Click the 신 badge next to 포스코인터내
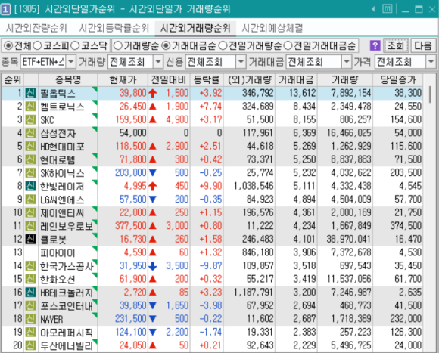The image size is (439, 353). pos(30,306)
